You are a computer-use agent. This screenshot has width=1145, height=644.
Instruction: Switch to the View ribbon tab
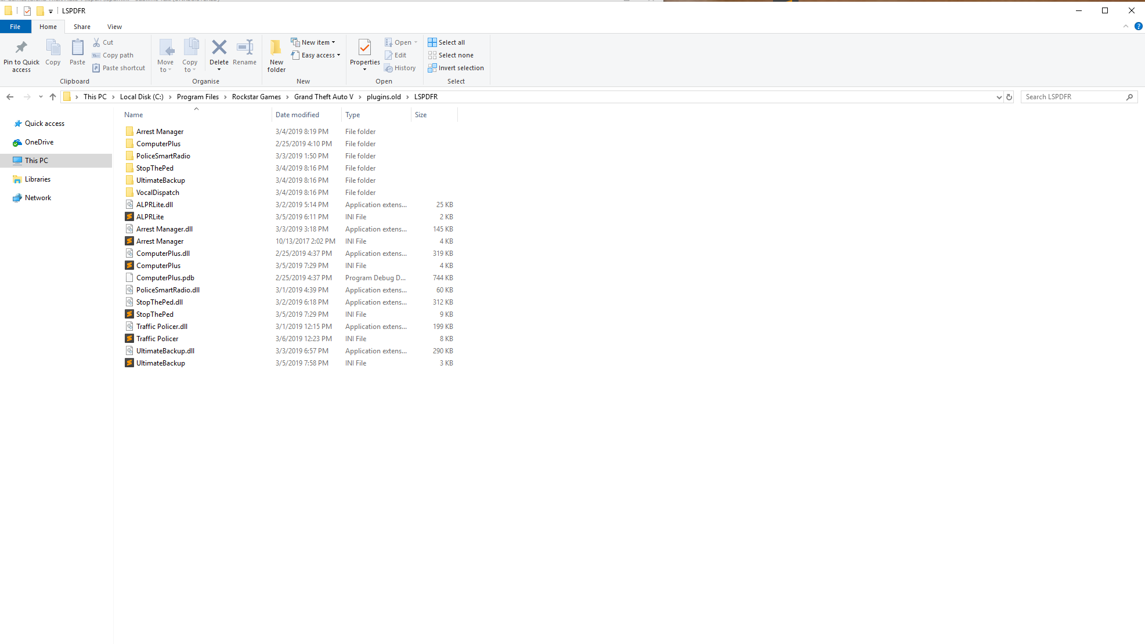tap(114, 27)
